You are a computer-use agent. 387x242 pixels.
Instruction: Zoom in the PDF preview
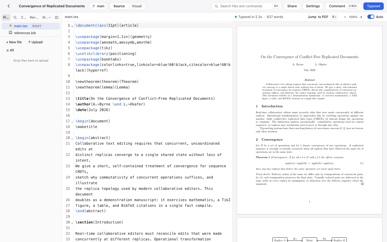pos(361,17)
